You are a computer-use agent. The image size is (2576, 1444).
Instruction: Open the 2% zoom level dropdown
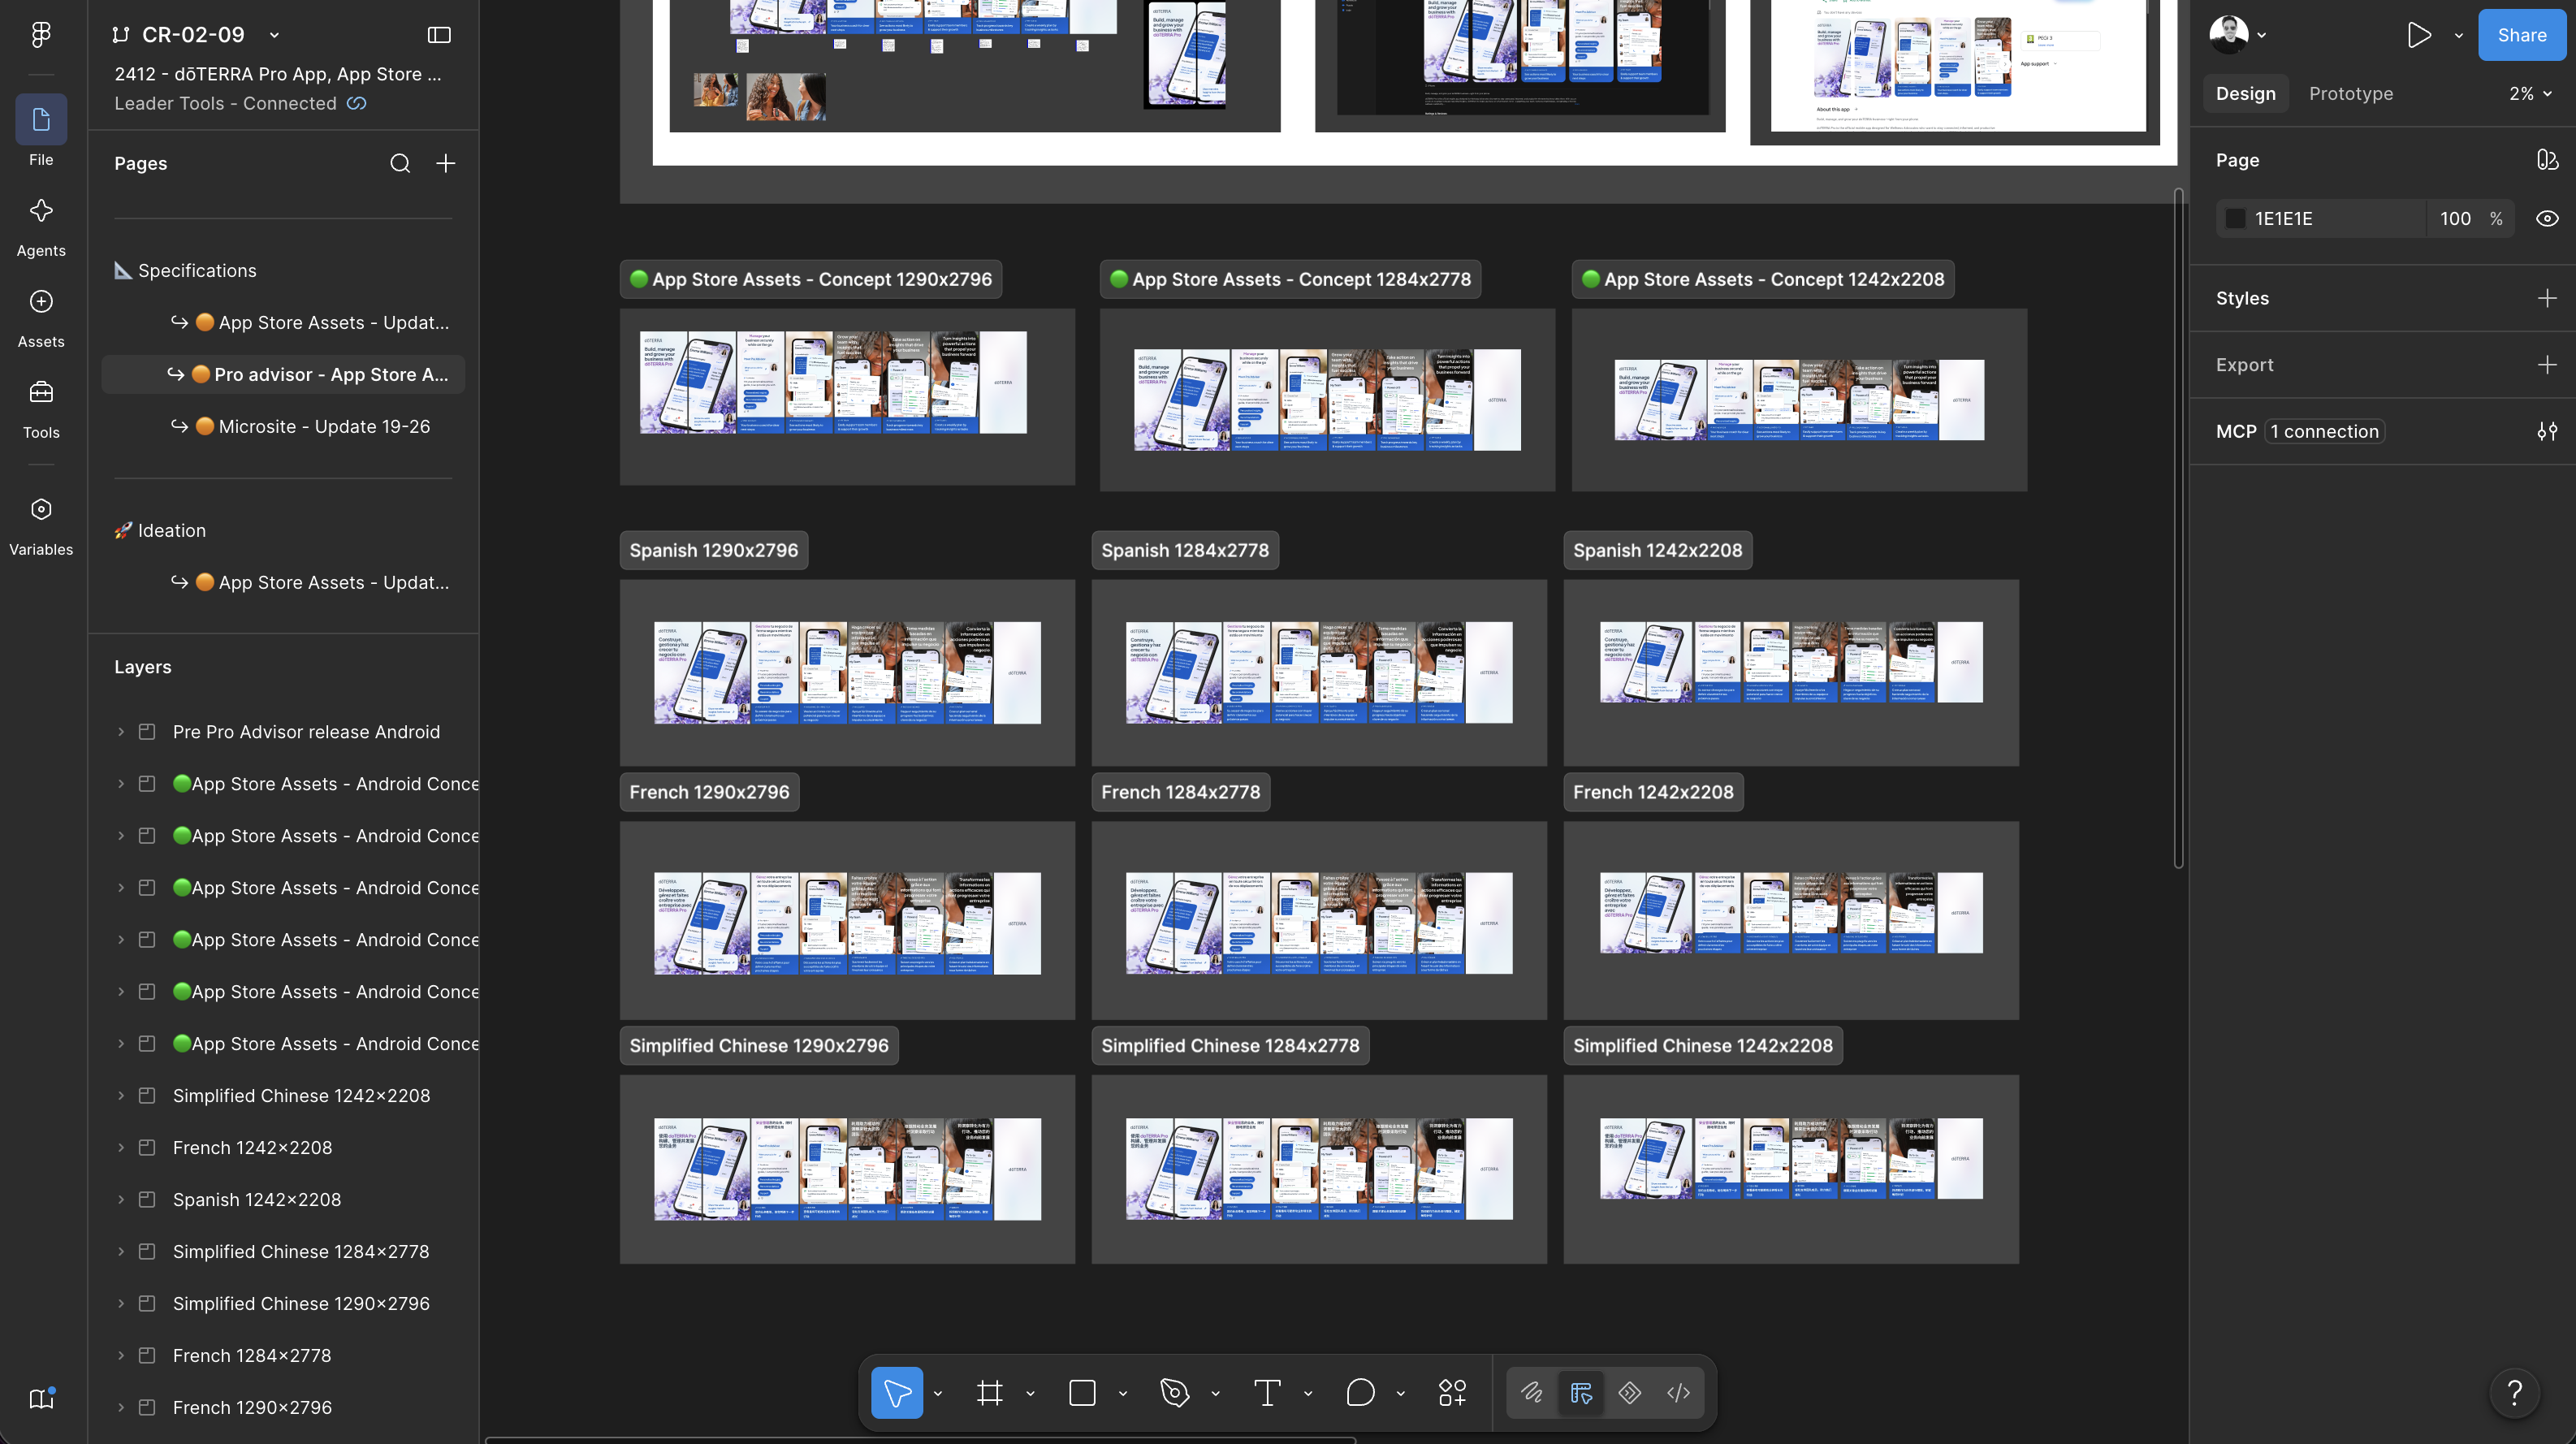2530,94
